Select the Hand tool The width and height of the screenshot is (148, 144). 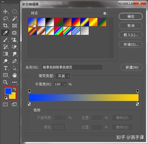coord(14,75)
